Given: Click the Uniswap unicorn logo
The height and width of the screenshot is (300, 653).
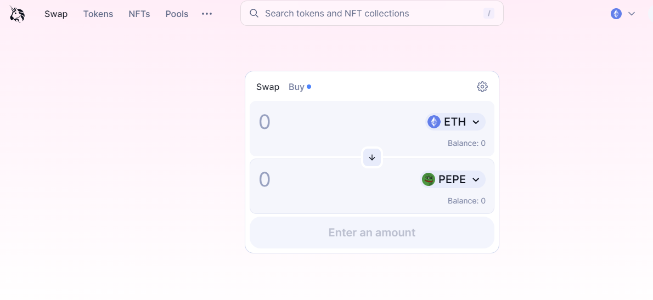Looking at the screenshot, I should 17,14.
